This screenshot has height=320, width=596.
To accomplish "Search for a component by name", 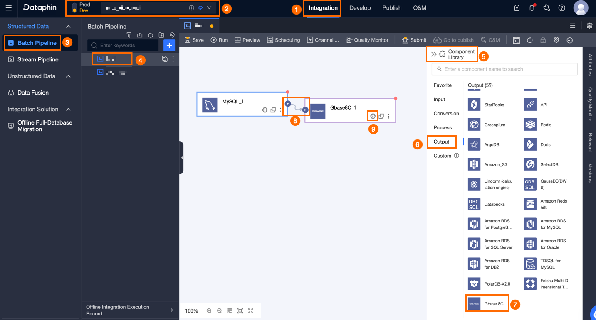I will click(504, 69).
